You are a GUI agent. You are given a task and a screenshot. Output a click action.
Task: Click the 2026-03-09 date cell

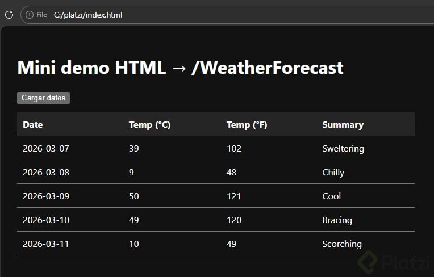point(46,196)
